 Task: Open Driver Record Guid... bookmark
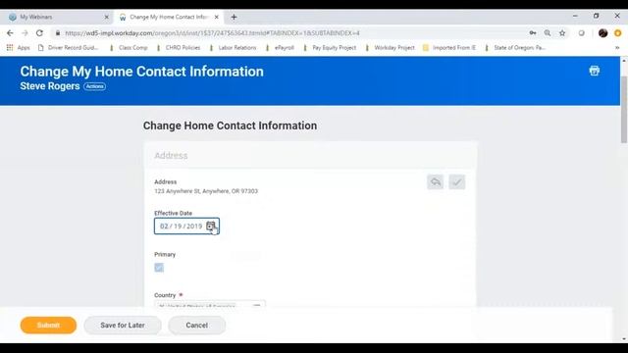point(68,48)
